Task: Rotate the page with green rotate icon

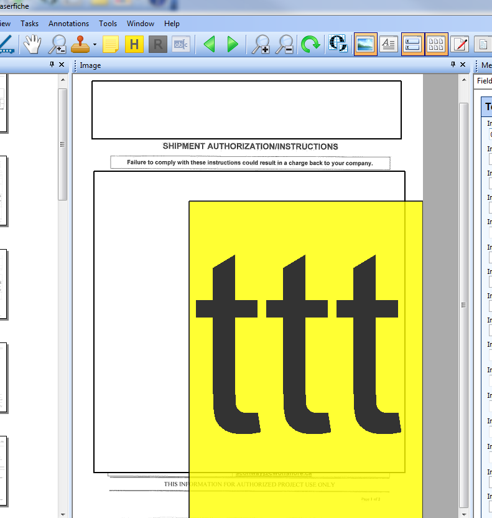Action: [x=310, y=44]
